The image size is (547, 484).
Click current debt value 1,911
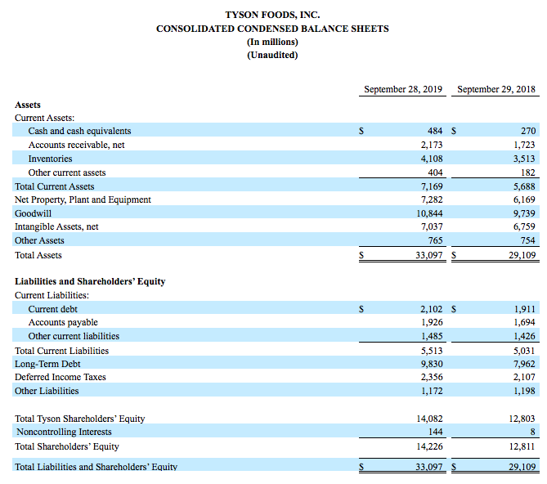[524, 309]
